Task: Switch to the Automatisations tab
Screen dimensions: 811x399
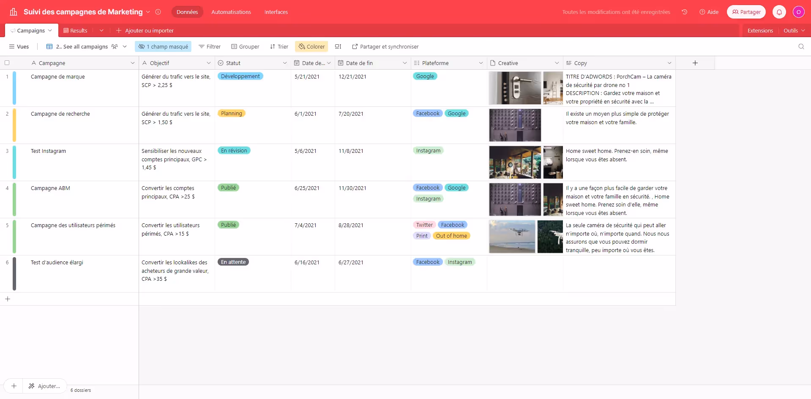Action: [231, 12]
